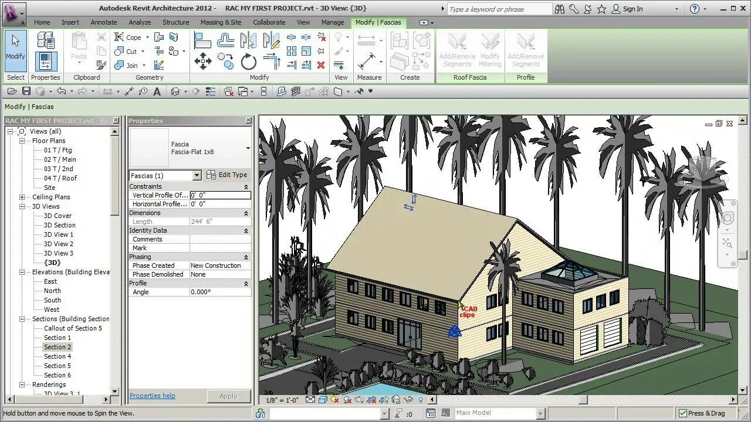Click the Visual Style cube icon
The width and height of the screenshot is (751, 422).
click(x=322, y=400)
